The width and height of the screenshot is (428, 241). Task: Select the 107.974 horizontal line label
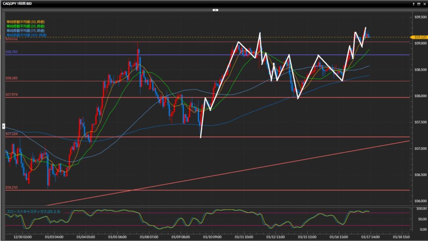point(11,95)
